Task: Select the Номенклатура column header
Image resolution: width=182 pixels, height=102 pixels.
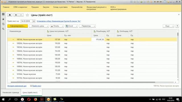Action: point(26,31)
